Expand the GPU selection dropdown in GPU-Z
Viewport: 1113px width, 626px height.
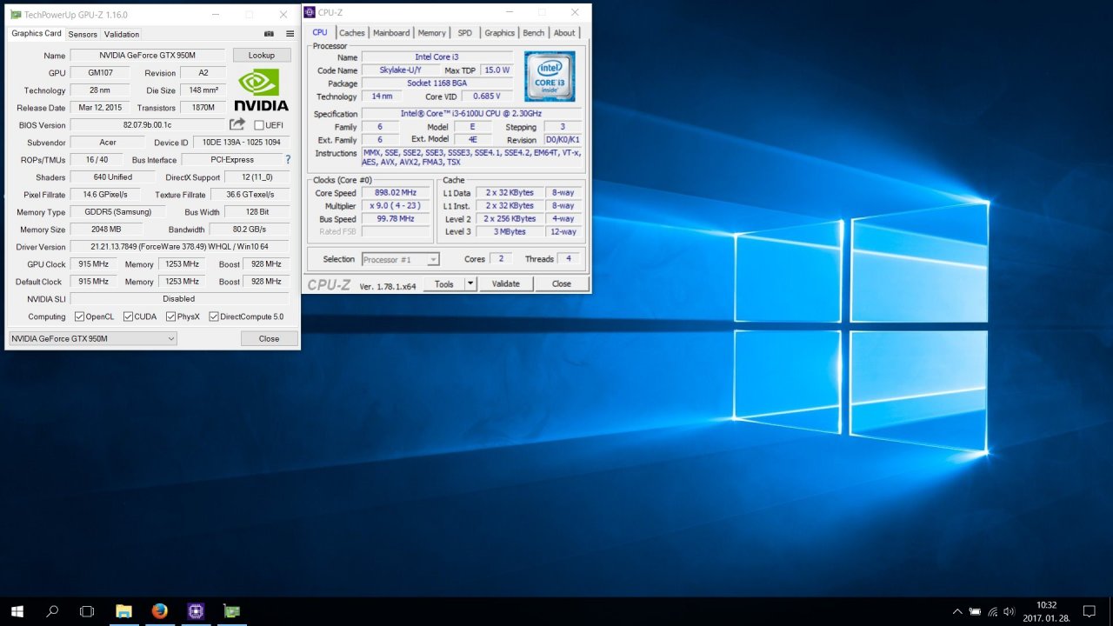tap(170, 338)
